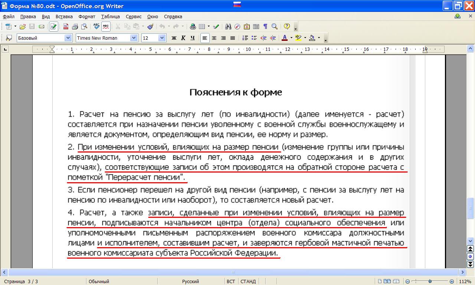
Task: Toggle Edit File mode
Action: pyautogui.click(x=53, y=26)
